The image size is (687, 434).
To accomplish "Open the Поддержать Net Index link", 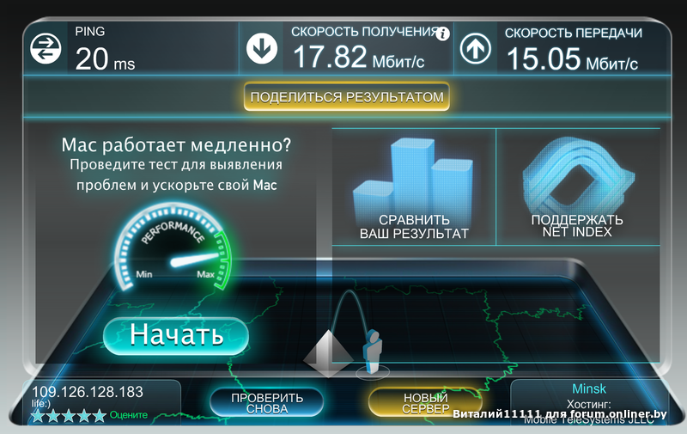I will (577, 226).
